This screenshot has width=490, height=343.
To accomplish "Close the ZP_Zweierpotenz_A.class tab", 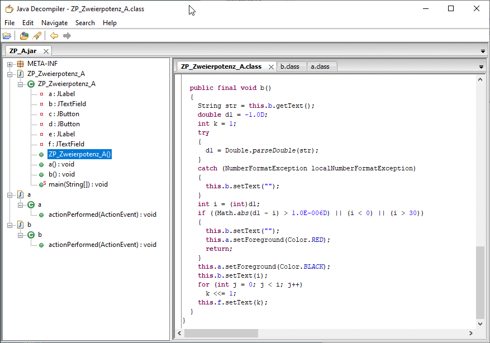I will pos(271,67).
